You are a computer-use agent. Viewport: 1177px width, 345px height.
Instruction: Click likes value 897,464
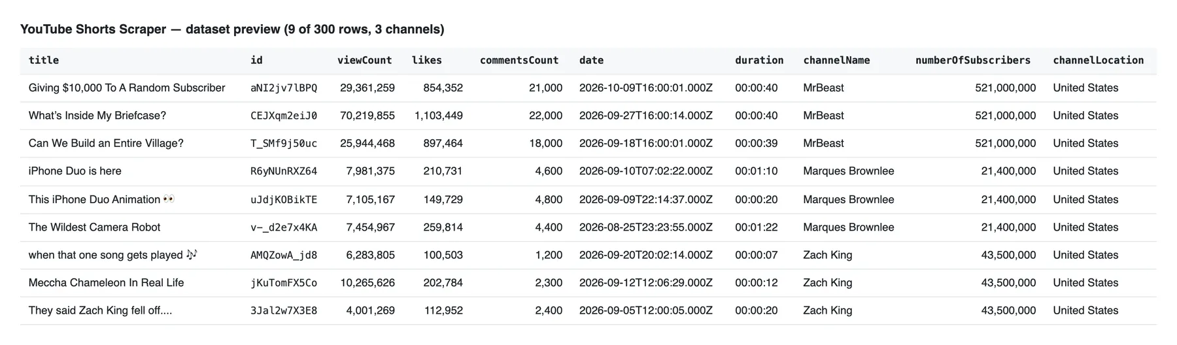[x=443, y=143]
